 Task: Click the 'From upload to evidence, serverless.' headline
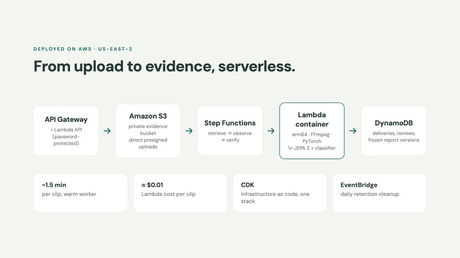164,66
